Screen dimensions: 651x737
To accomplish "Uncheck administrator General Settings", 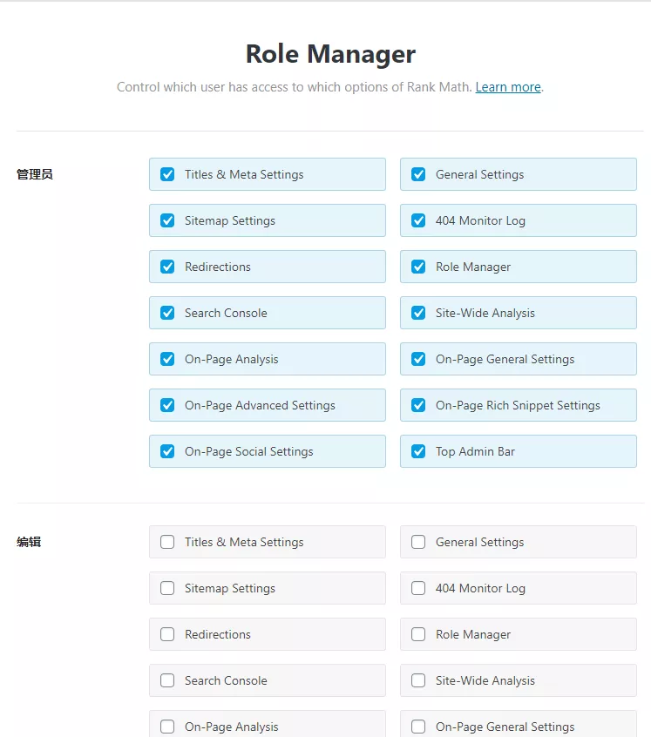I will 418,174.
